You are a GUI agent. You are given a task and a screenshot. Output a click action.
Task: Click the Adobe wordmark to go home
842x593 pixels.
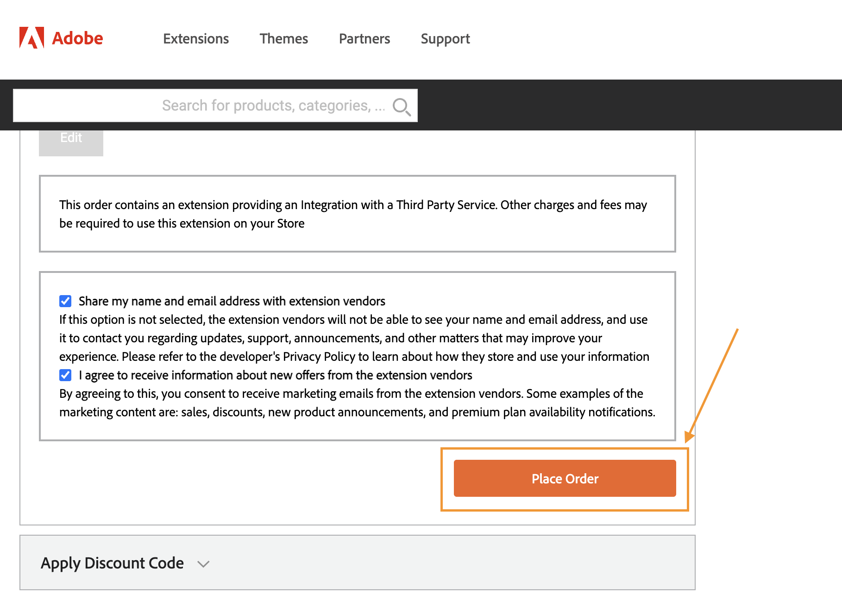tap(77, 37)
